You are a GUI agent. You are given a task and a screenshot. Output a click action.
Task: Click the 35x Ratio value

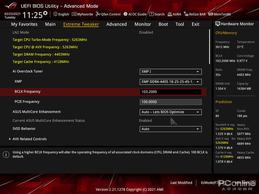(x=218, y=75)
